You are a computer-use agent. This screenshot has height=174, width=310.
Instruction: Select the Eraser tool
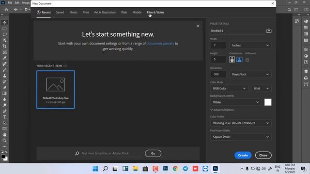point(4,87)
